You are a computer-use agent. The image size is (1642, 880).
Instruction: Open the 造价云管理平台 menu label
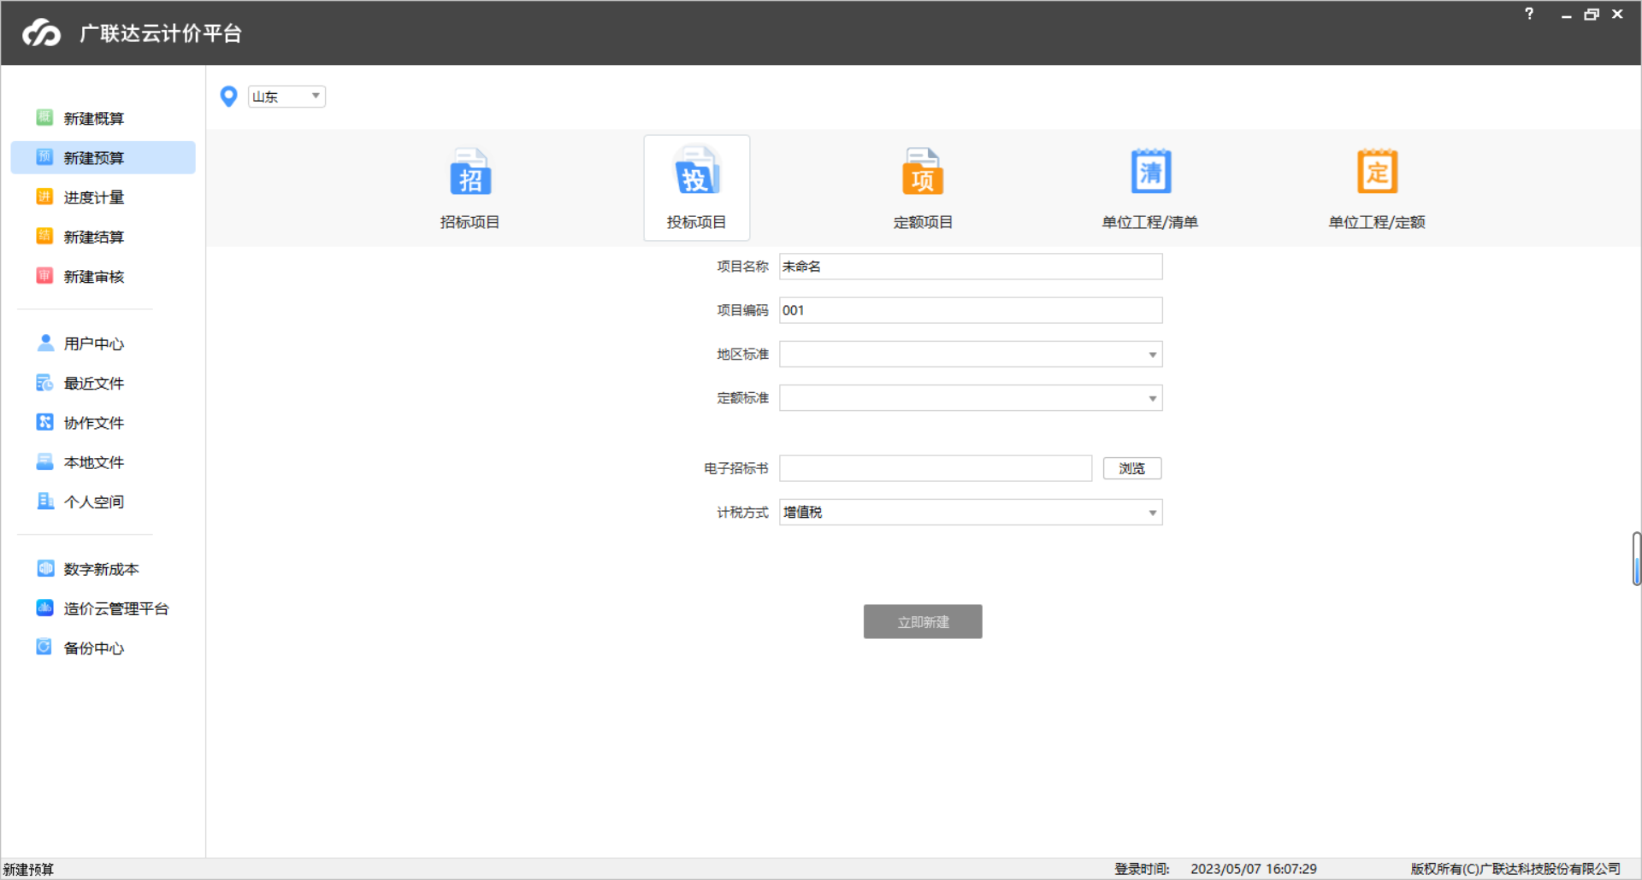click(x=116, y=608)
